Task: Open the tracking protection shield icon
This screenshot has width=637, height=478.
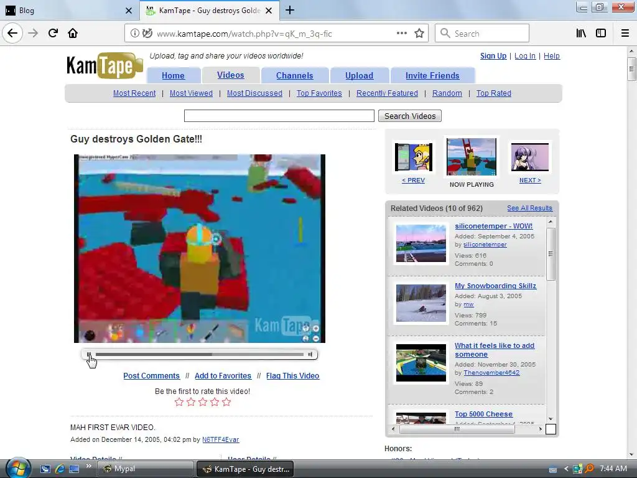Action: click(147, 34)
